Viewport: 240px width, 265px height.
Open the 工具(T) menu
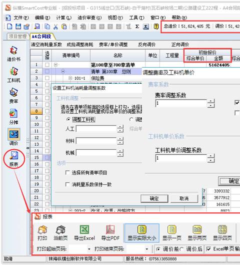(137, 18)
